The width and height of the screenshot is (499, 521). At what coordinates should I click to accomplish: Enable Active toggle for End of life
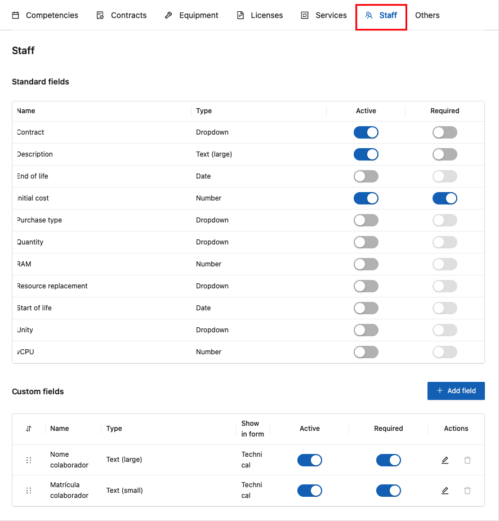tap(366, 176)
